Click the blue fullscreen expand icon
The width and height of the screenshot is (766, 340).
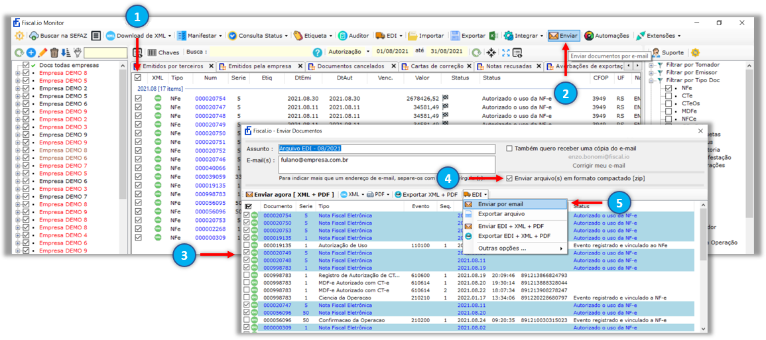pyautogui.click(x=505, y=52)
